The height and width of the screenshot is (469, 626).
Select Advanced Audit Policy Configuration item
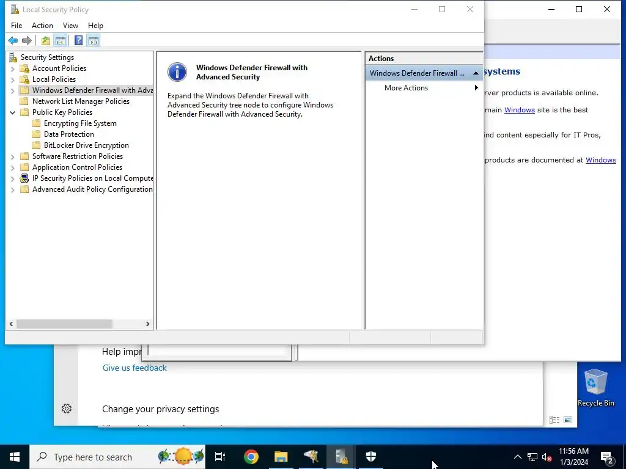(x=92, y=189)
